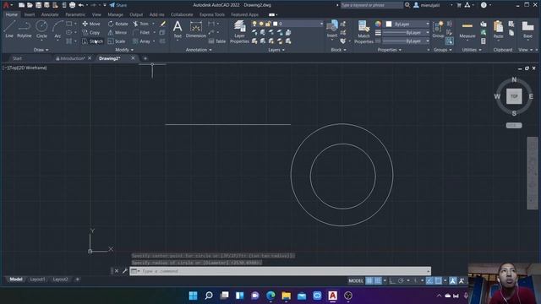541x304 pixels.
Task: Toggle ortho mode in status bar
Action: [392, 280]
